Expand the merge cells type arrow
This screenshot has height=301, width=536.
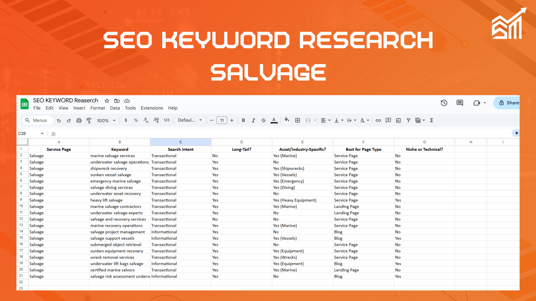point(315,120)
